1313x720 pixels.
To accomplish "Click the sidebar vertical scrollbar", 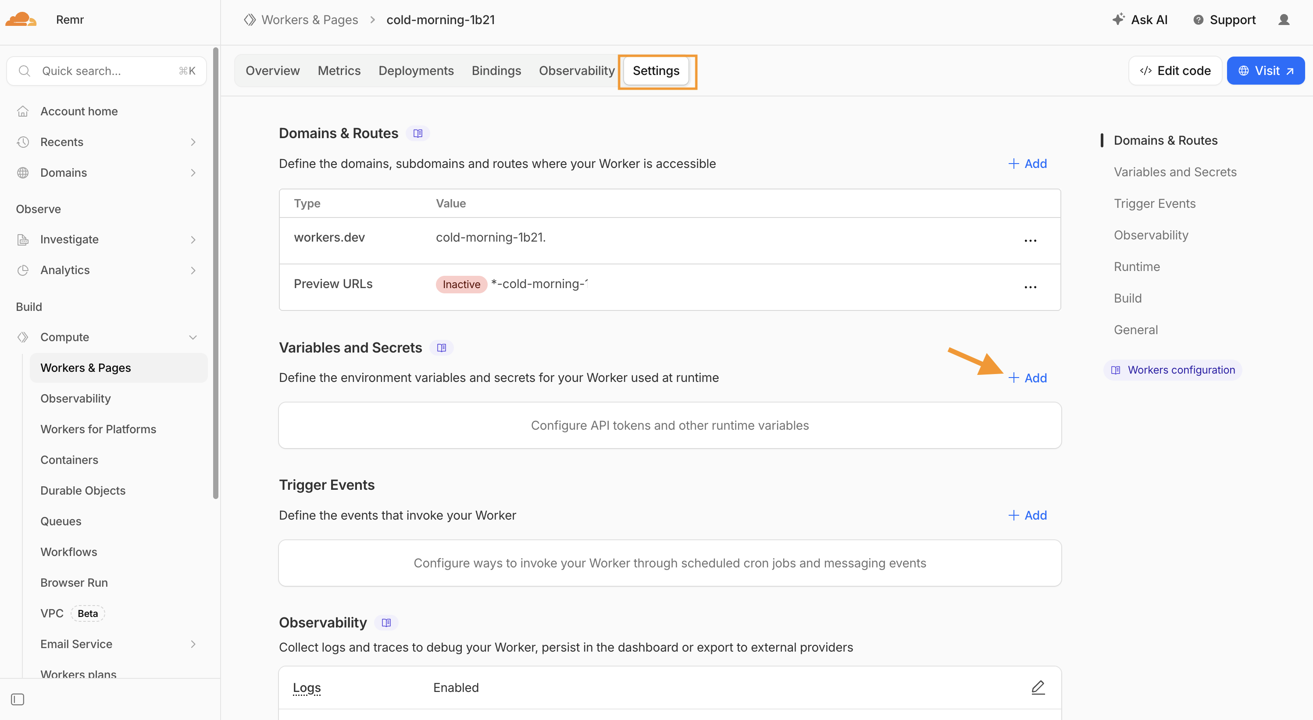I will (216, 273).
